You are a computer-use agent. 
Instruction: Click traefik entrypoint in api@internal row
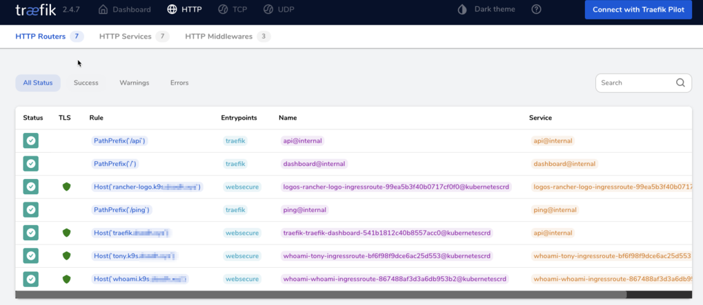coord(235,140)
